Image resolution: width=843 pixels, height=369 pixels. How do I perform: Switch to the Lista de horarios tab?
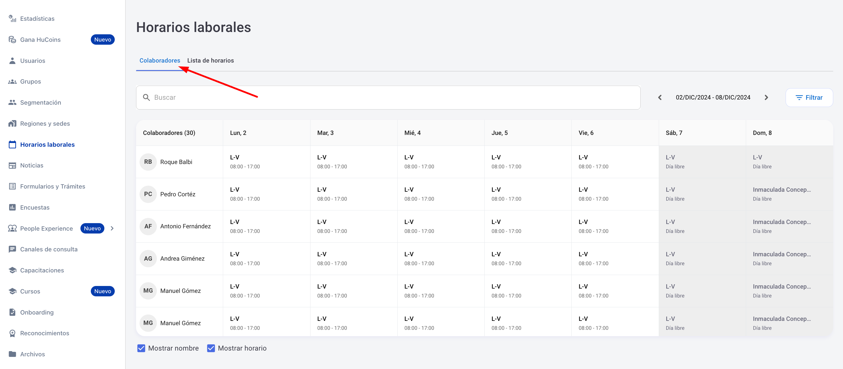[210, 61]
